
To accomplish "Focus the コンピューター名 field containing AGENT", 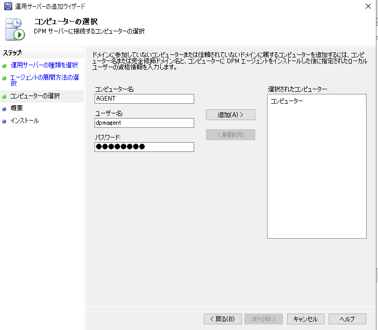I will [144, 99].
